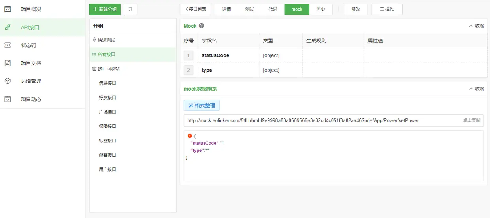Select the API接口 link icon

coord(8,27)
